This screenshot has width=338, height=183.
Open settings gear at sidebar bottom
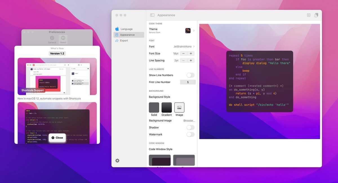117,161
